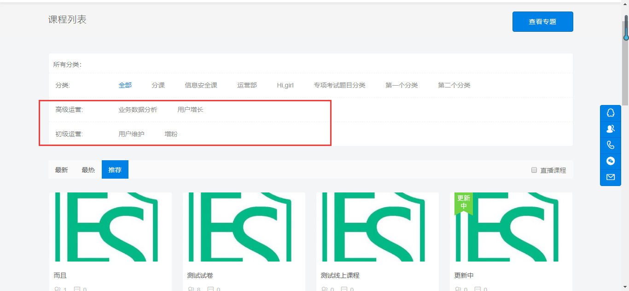
Task: Click the learners icon under 更新中 course
Action: pos(458,289)
